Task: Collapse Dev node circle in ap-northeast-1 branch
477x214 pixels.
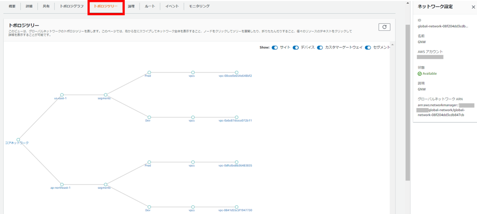Action: pos(149,207)
